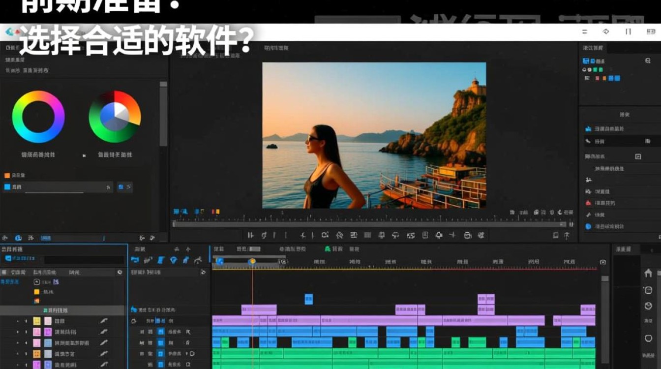Click the video preview of the woman by the sea
This screenshot has height=369, width=661.
(x=374, y=135)
